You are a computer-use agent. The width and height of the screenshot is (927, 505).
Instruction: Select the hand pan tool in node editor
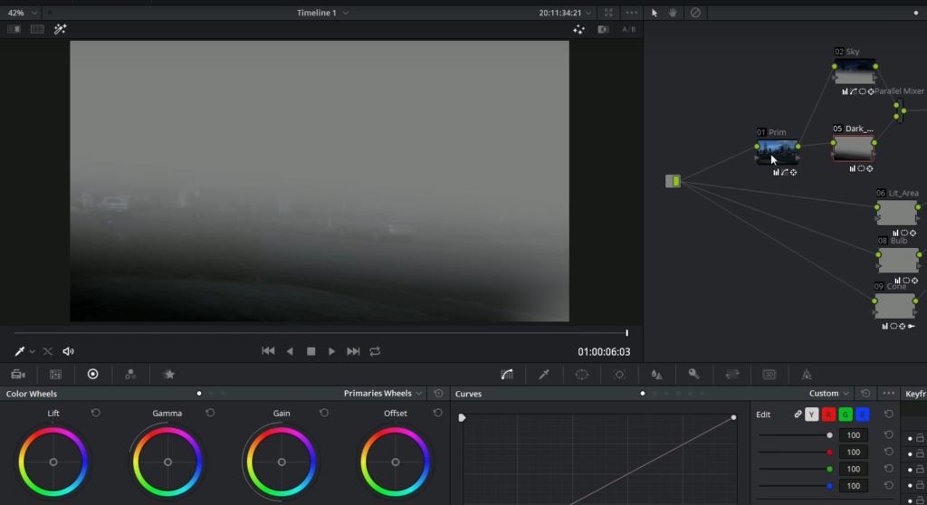pos(673,13)
